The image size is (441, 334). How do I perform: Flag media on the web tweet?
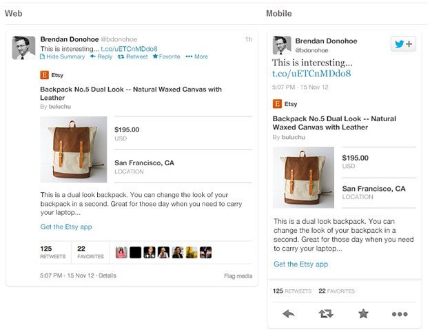238,276
